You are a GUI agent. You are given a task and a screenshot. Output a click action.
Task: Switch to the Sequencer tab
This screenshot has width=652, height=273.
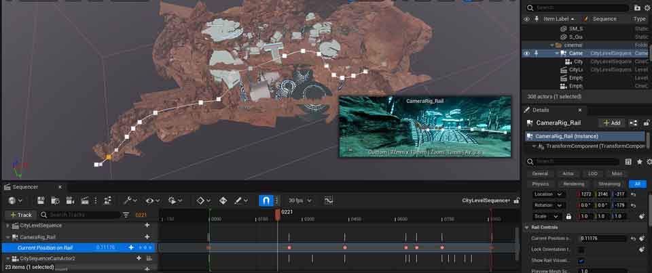pos(26,187)
